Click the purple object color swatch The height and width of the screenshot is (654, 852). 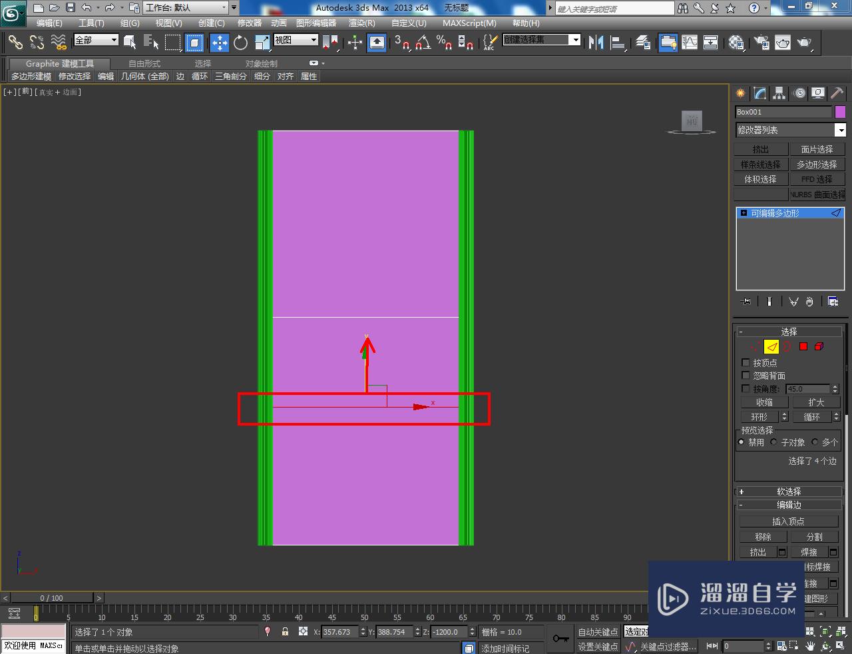[x=840, y=112]
